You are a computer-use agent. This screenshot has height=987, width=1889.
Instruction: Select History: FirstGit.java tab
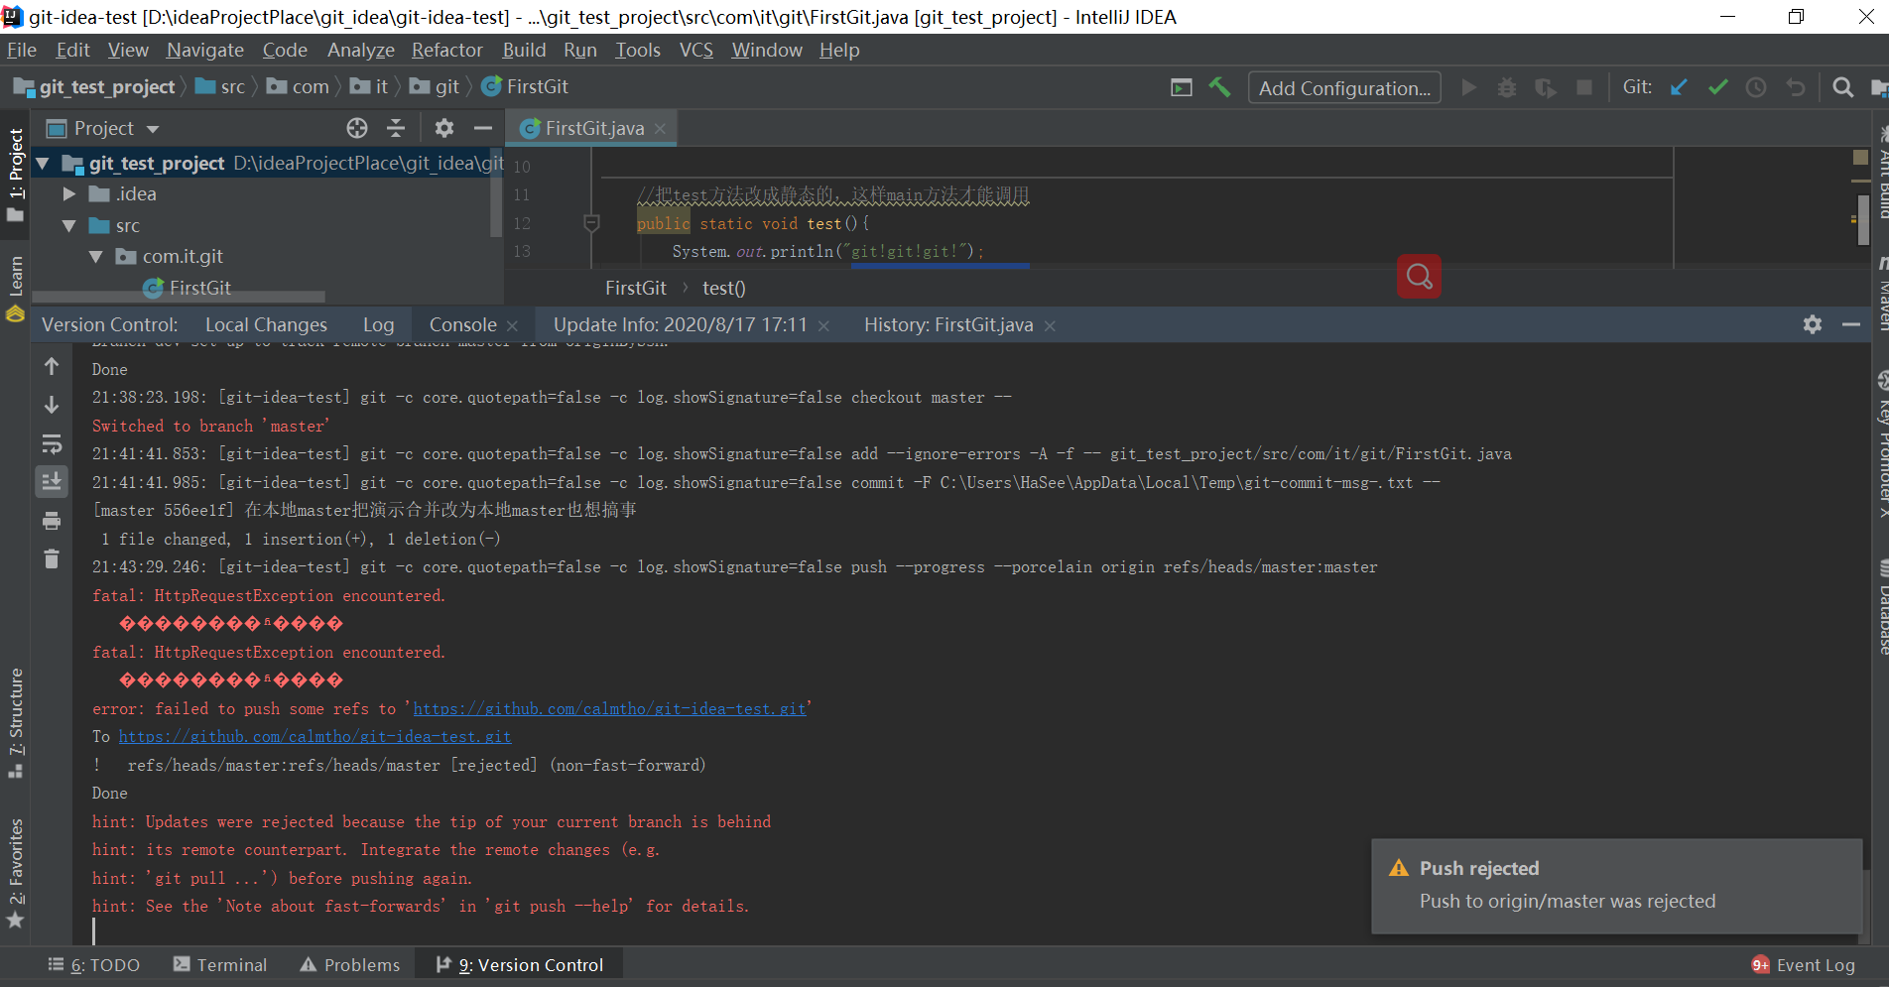click(x=948, y=324)
